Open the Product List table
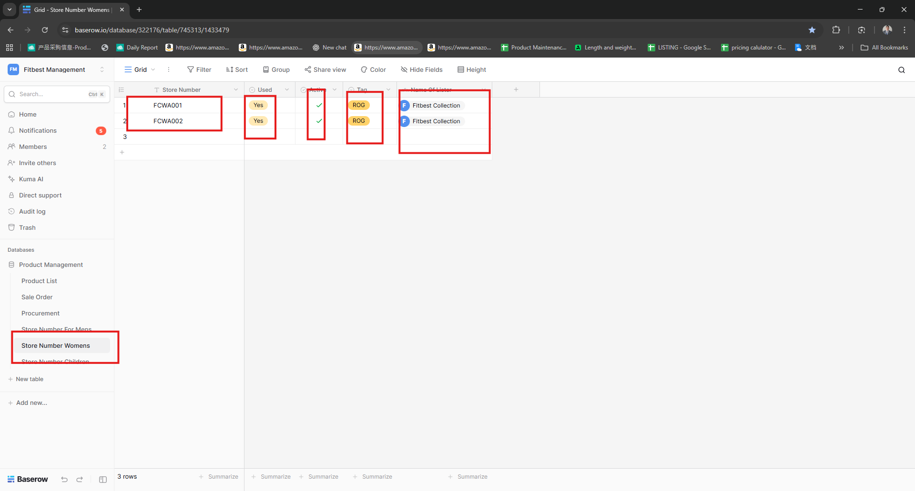Viewport: 915px width, 491px height. 39,281
